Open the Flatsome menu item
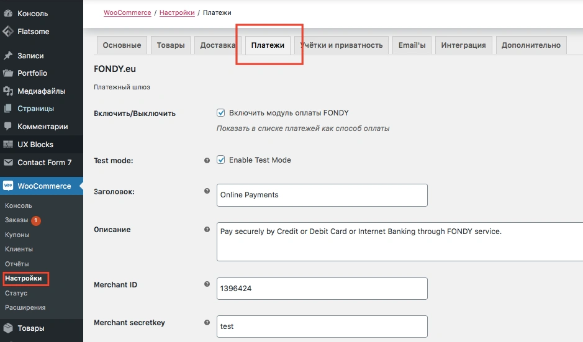Viewport: 583px width, 342px height. [34, 32]
